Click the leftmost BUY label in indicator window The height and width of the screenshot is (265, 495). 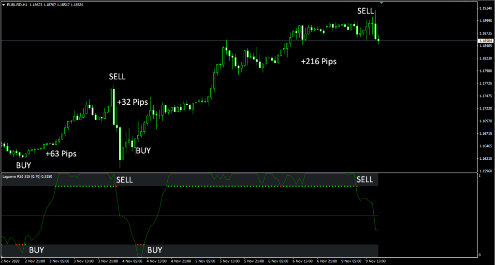[x=36, y=250]
